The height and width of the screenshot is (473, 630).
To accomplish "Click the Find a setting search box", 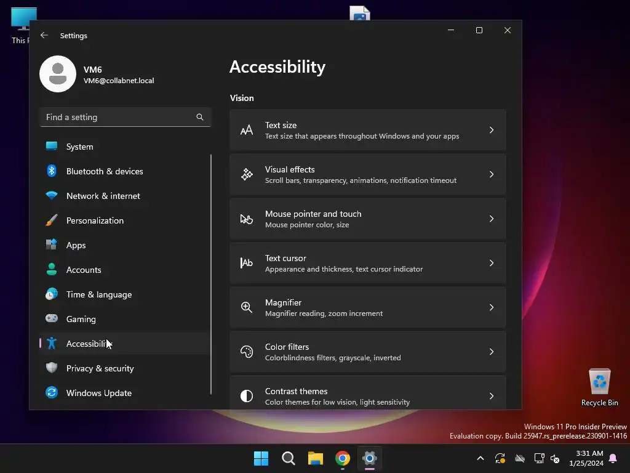I will point(126,117).
